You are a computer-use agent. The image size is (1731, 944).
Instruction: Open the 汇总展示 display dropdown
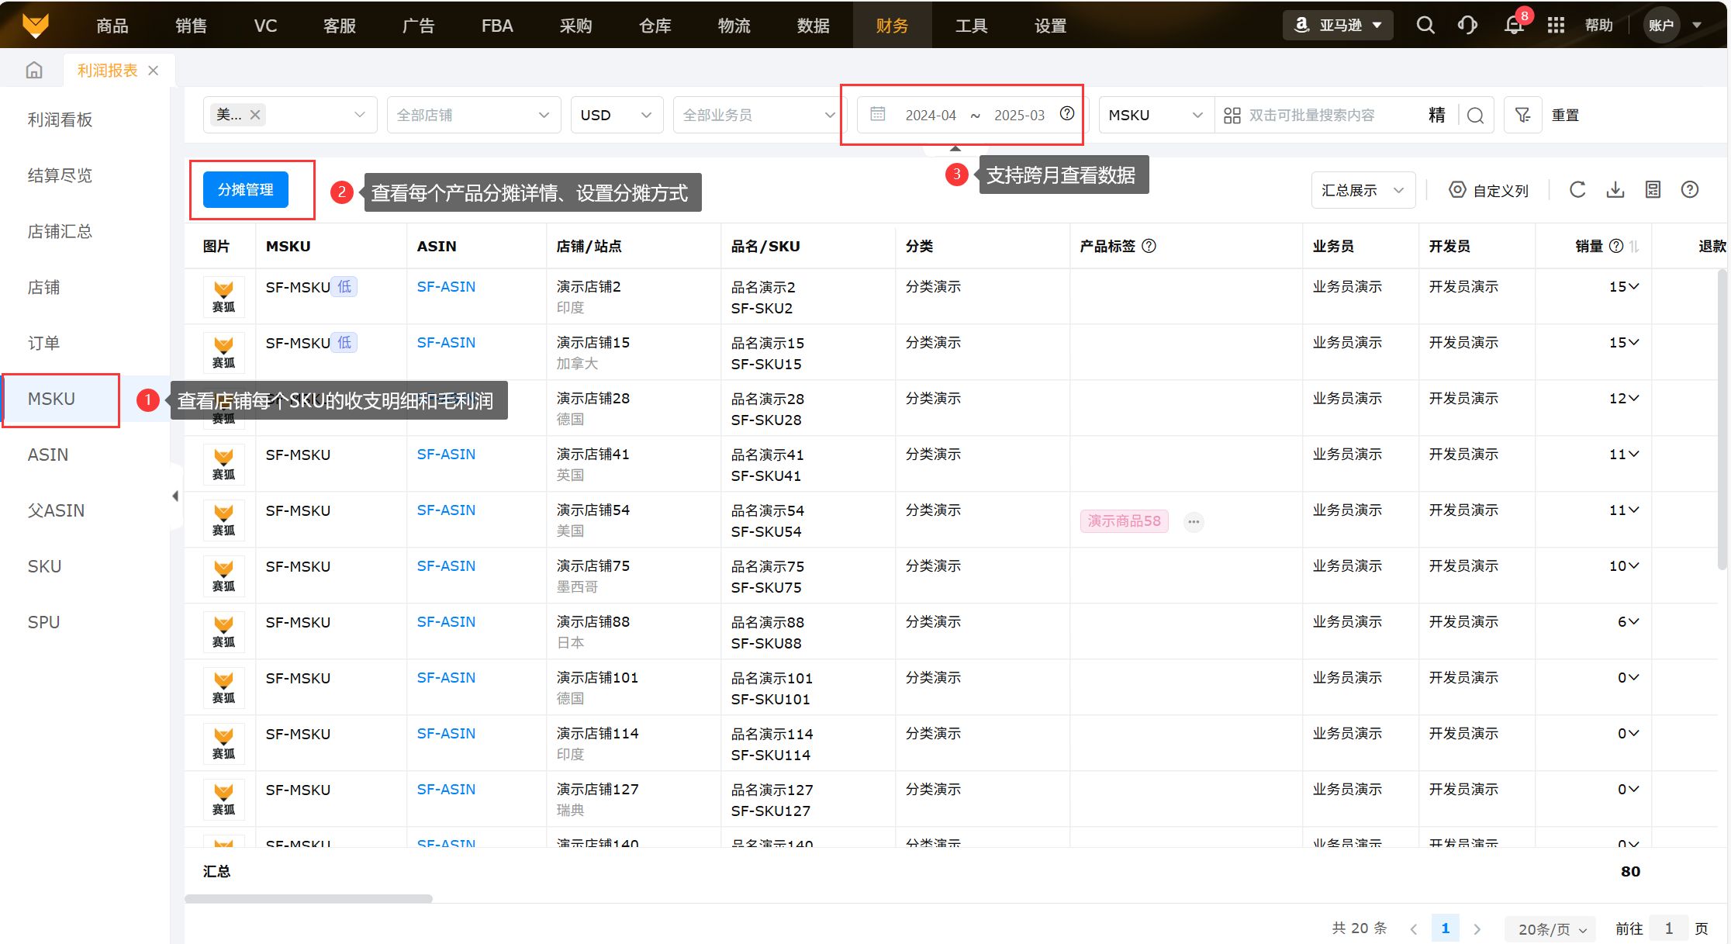[1363, 190]
